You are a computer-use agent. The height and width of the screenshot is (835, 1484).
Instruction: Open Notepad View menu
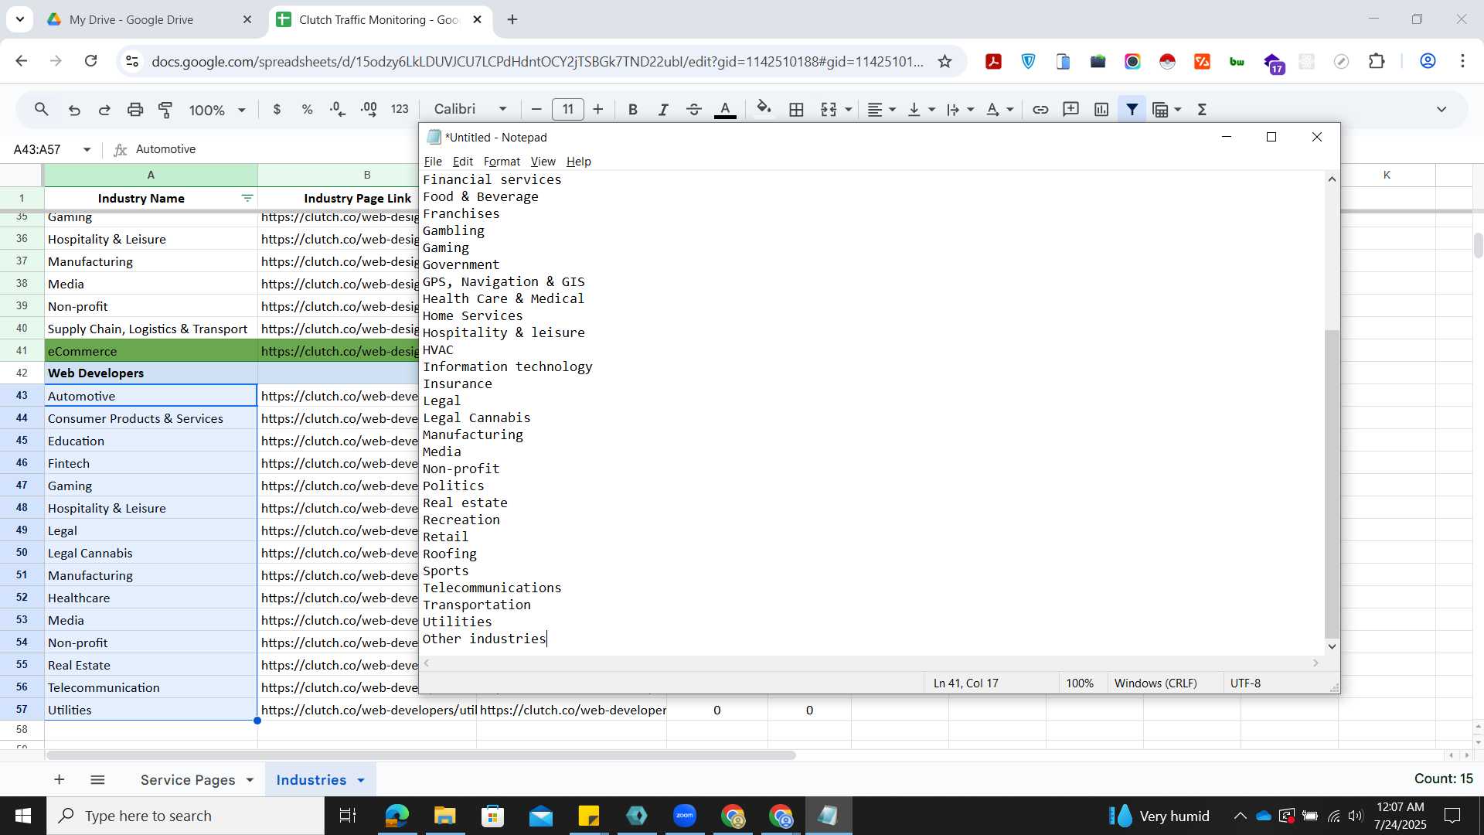click(543, 162)
